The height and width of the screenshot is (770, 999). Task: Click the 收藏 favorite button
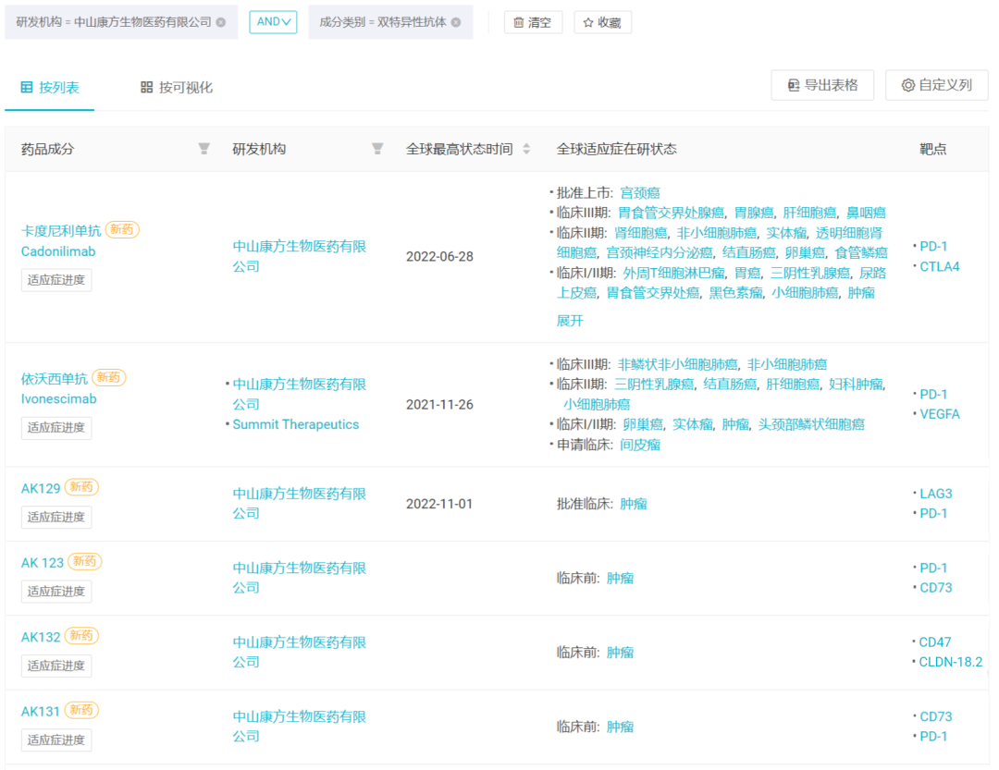coord(602,23)
